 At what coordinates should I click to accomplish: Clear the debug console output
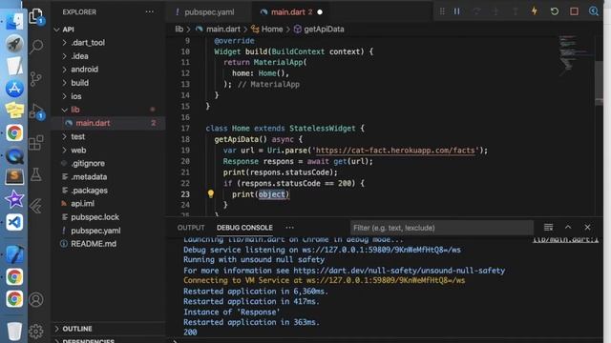click(548, 227)
